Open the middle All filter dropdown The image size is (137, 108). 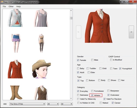coord(53,104)
